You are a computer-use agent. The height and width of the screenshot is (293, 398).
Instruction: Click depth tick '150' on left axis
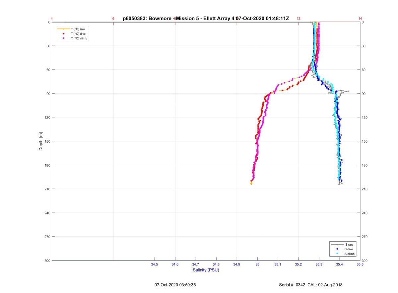(x=47, y=141)
